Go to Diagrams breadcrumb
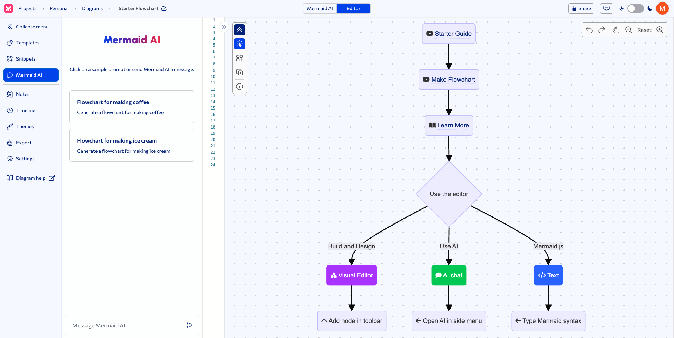This screenshot has height=338, width=674. pyautogui.click(x=92, y=8)
